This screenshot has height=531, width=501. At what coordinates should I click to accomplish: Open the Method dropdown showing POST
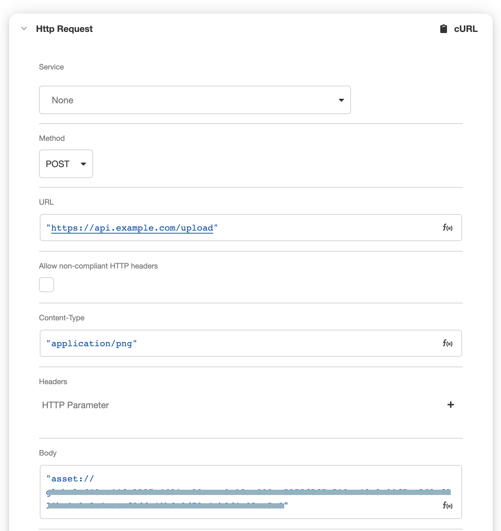pyautogui.click(x=66, y=164)
